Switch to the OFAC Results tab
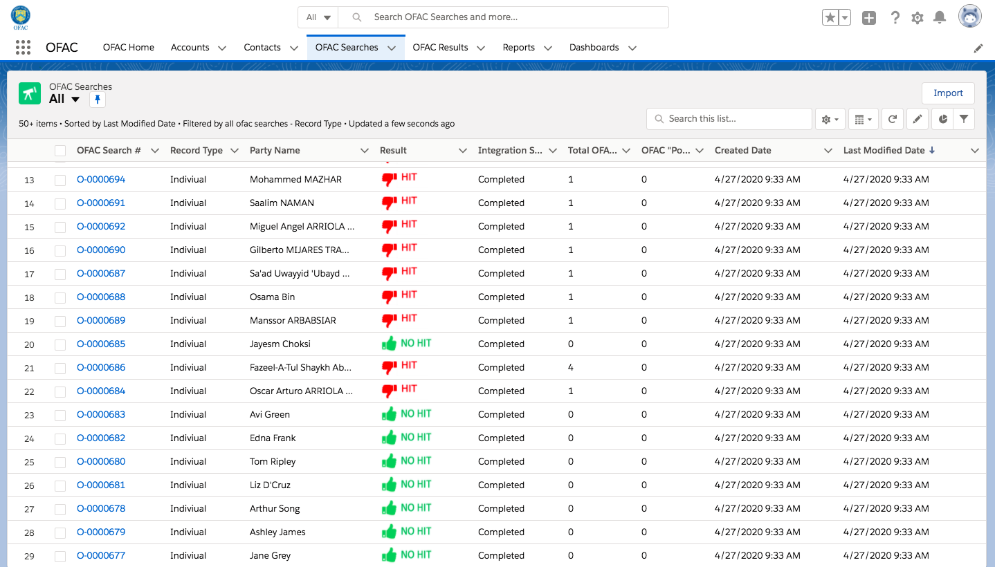Screen dimensions: 995x567 point(440,48)
